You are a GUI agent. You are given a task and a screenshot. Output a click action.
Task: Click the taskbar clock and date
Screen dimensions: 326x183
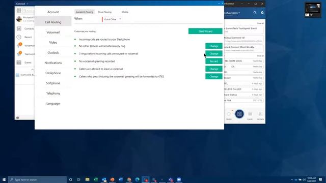tap(311, 179)
